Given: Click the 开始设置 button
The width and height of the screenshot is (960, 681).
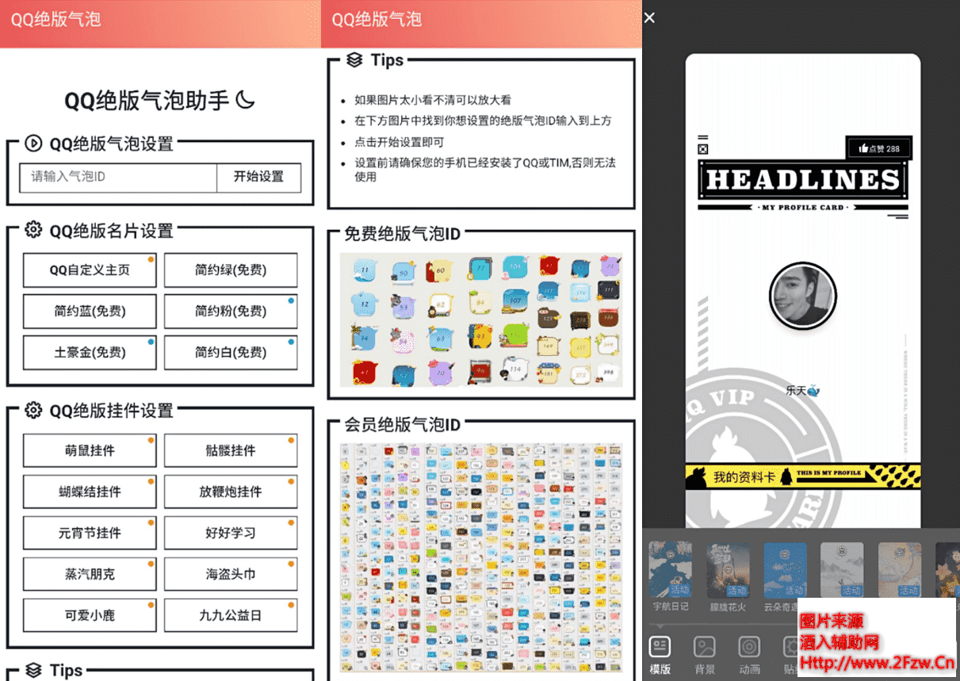Looking at the screenshot, I should click(x=258, y=178).
